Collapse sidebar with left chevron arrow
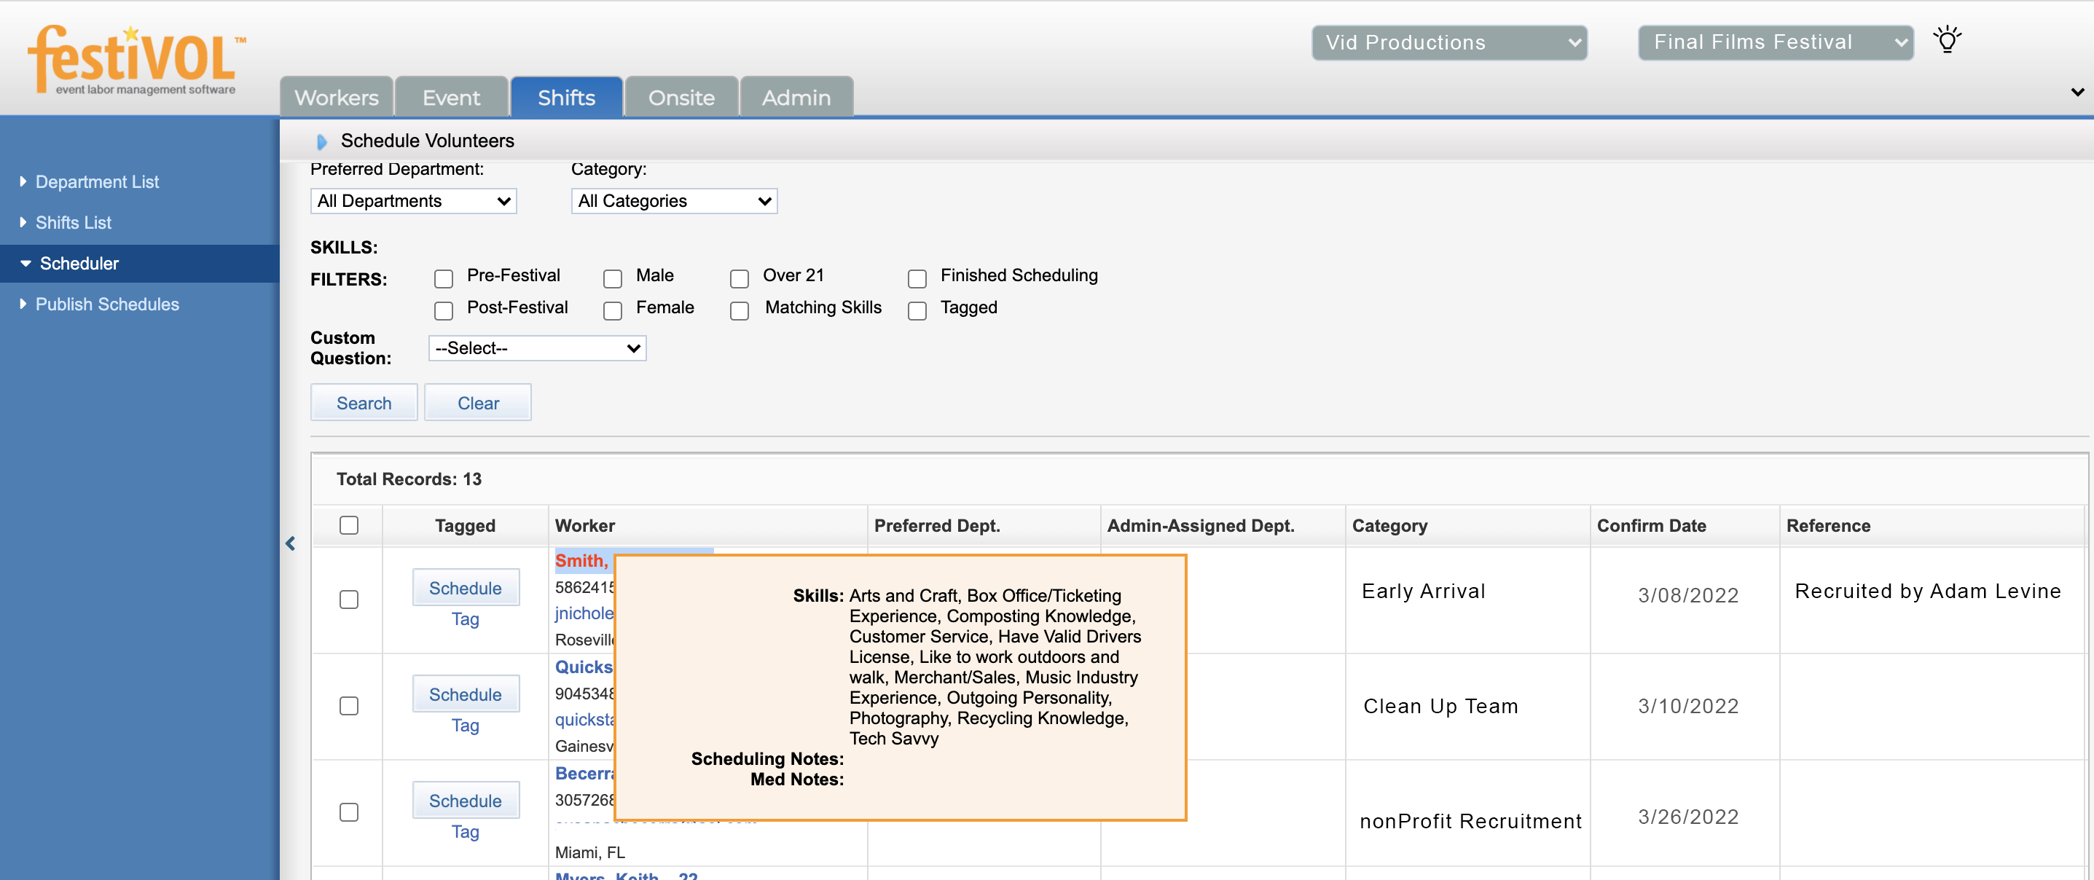This screenshot has height=880, width=2094. pos(290,543)
